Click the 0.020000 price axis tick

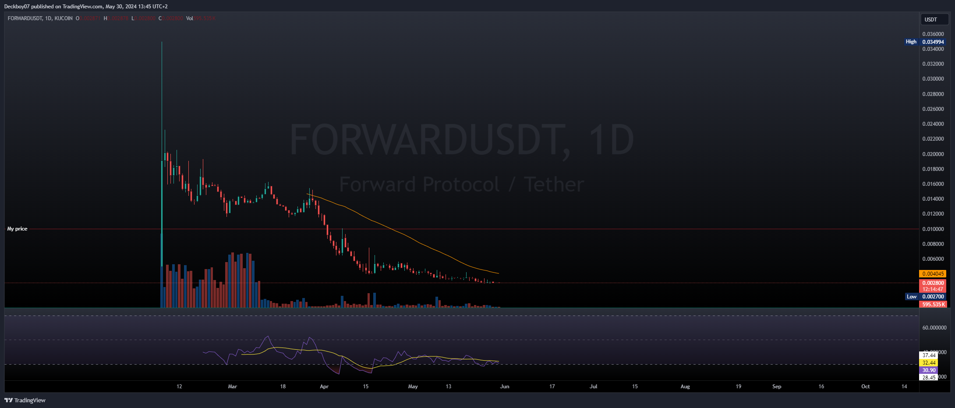933,154
